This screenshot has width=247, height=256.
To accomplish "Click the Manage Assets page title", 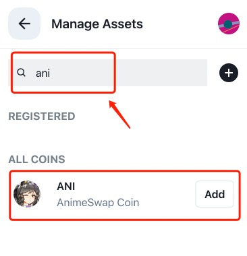I will pyautogui.click(x=97, y=24).
